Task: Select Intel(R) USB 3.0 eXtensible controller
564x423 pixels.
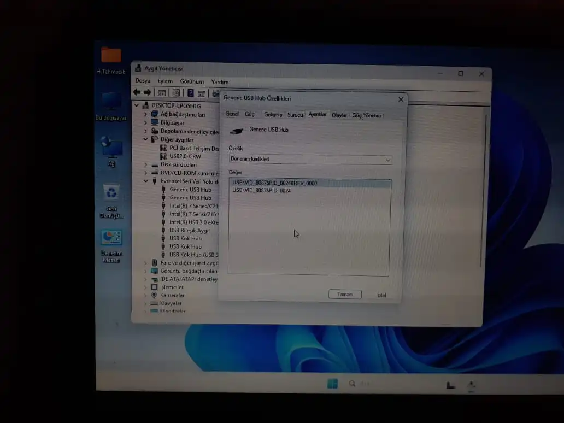Action: tap(194, 222)
